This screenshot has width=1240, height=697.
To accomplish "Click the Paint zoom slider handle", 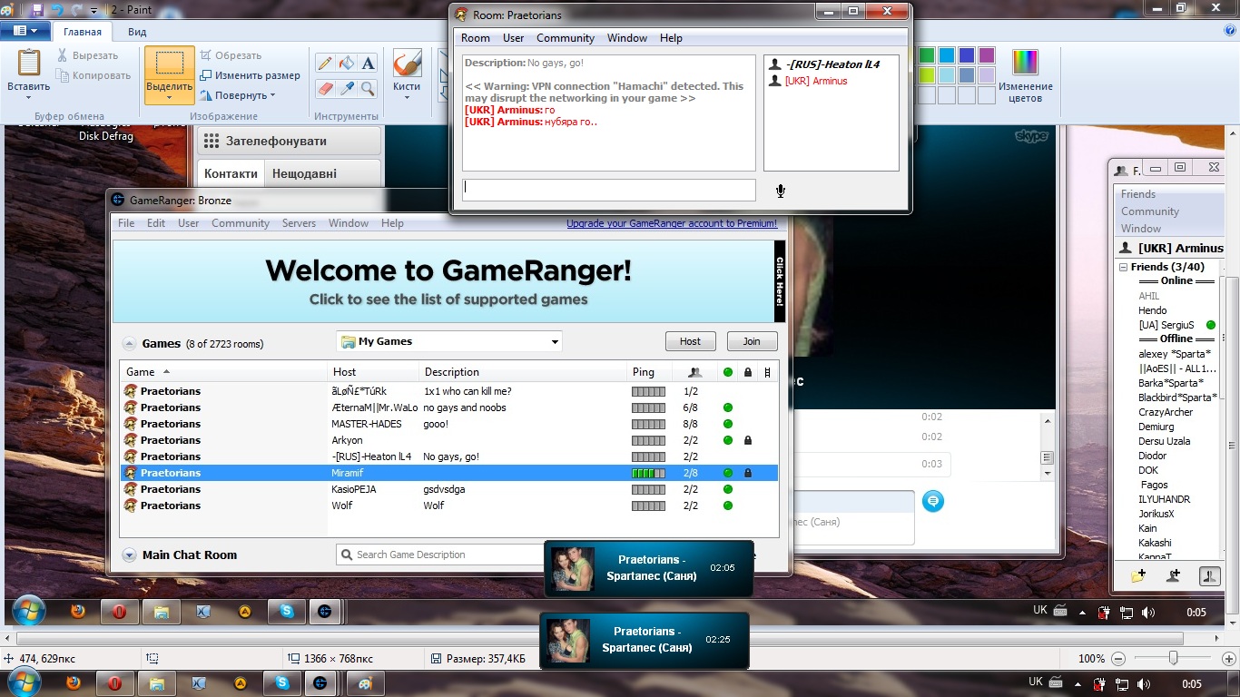I will pos(1174,659).
